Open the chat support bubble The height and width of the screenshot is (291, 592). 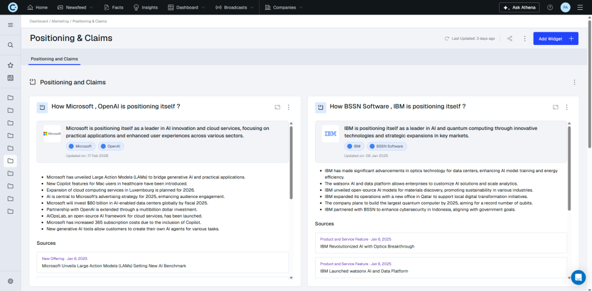pyautogui.click(x=578, y=277)
